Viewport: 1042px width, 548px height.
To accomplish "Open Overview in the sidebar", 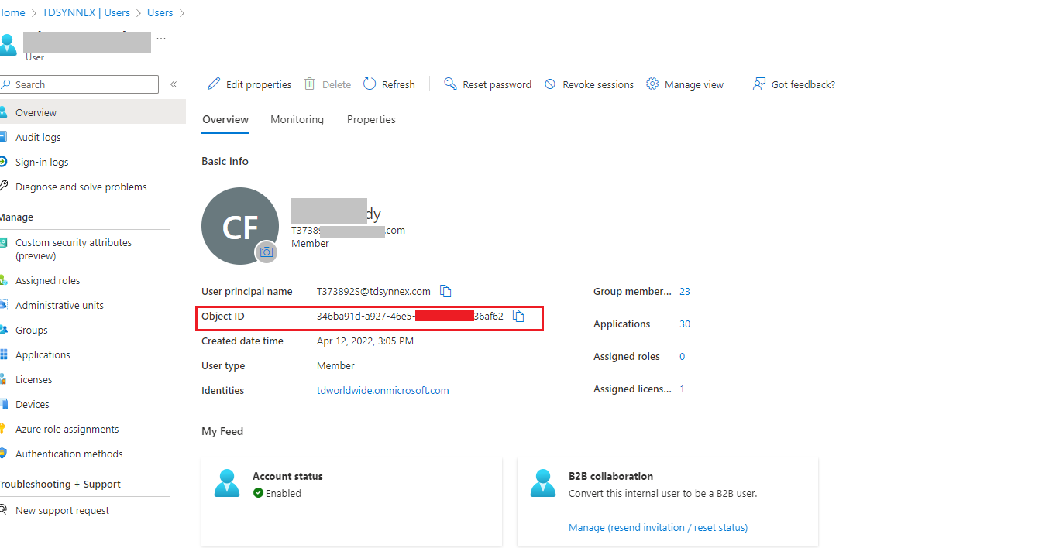I will pyautogui.click(x=93, y=112).
